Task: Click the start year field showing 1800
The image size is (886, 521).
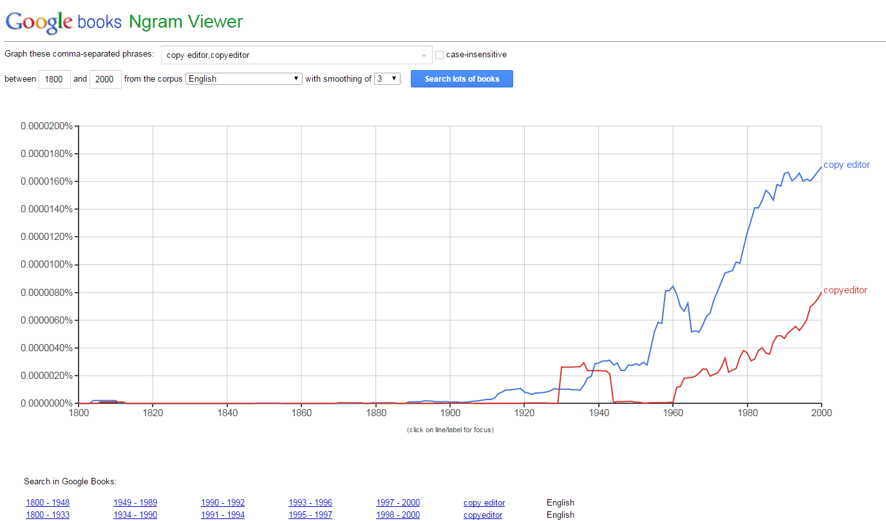Action: [55, 79]
